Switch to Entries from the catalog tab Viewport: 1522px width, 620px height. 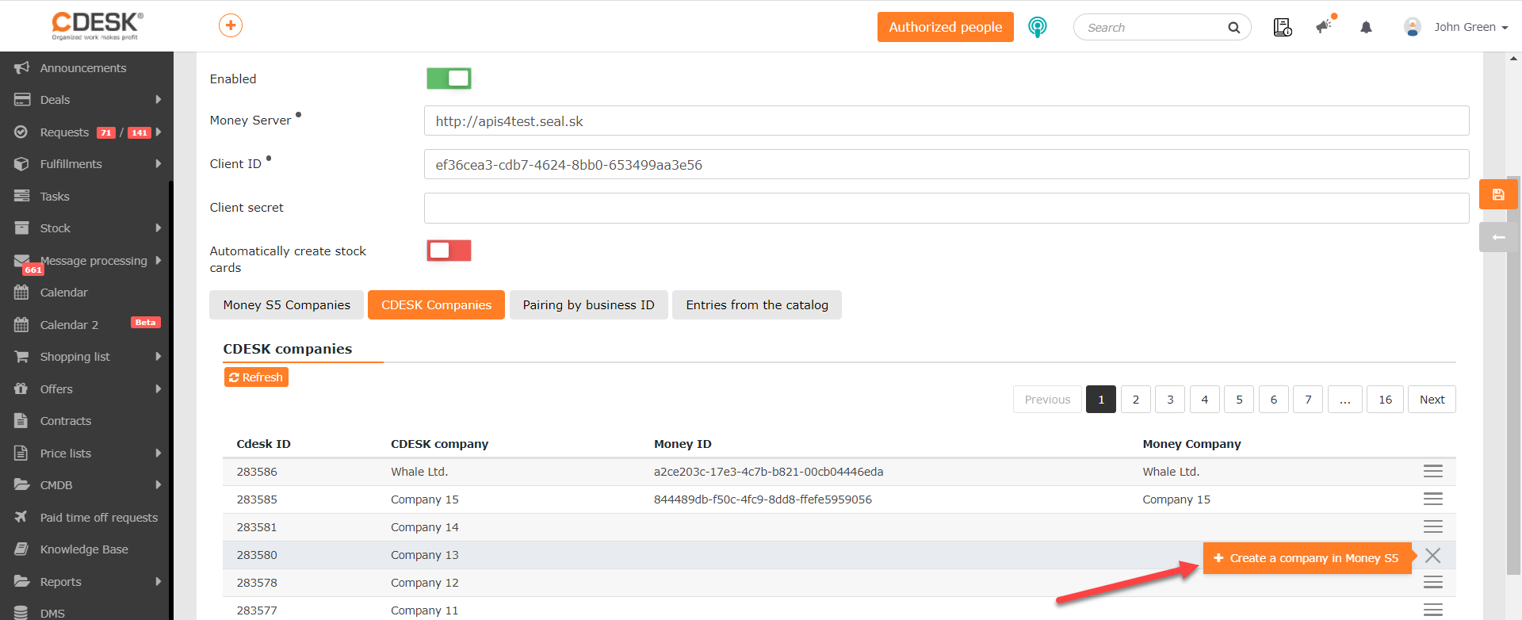tap(757, 305)
